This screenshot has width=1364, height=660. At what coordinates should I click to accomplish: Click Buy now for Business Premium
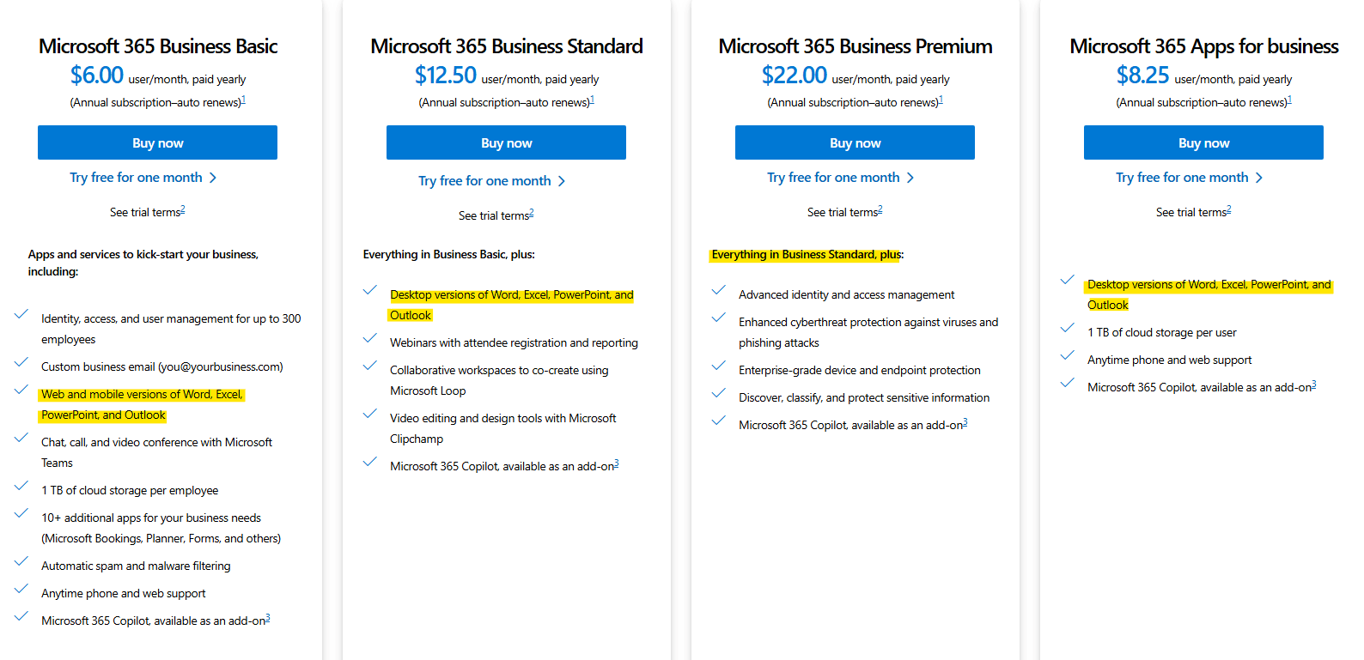(855, 142)
